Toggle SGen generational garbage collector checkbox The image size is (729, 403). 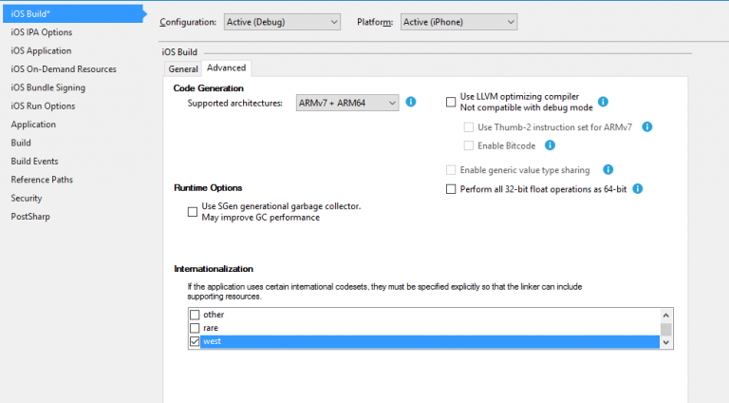click(x=193, y=212)
